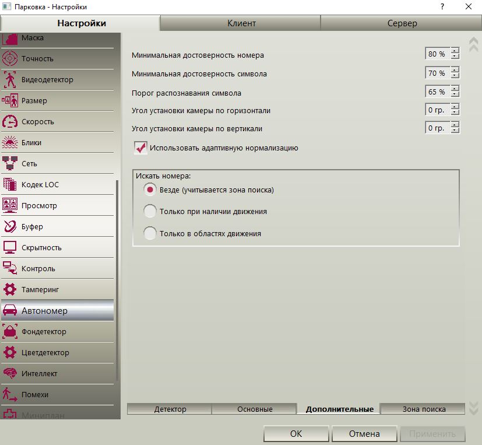Open the Зона поиска bottom tab
The height and width of the screenshot is (445, 482).
[x=424, y=409]
